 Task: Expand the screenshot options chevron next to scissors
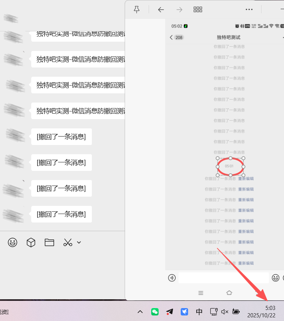[79, 242]
